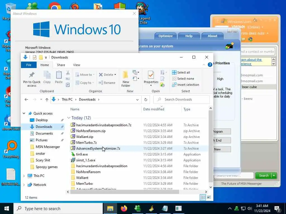Select the tin9.exe file
Screen dimensions: 286x214
point(82,154)
